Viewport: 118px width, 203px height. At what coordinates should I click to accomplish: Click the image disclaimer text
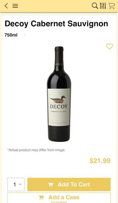pyautogui.click(x=36, y=150)
